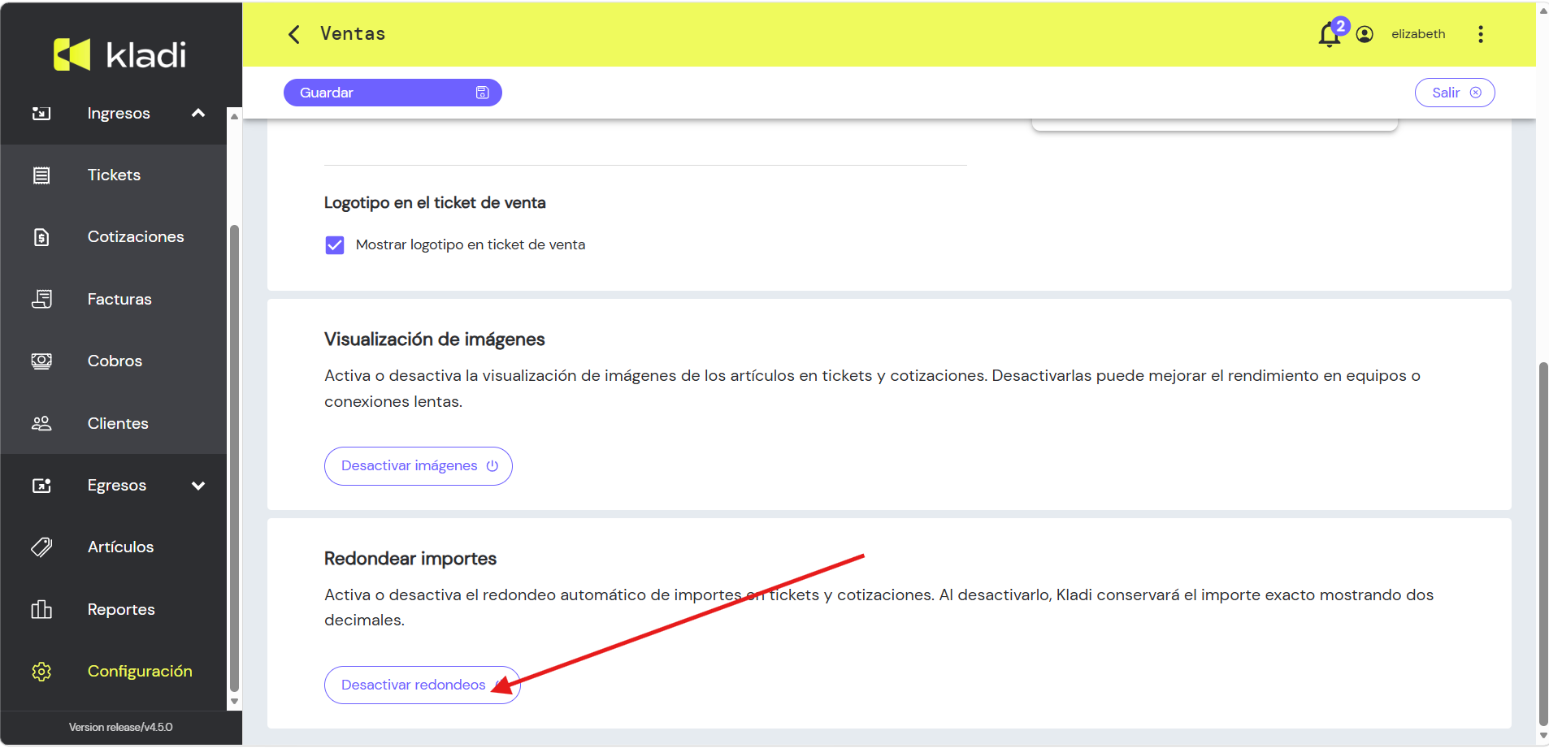This screenshot has height=748, width=1549.
Task: Click the Egresos sidebar icon
Action: [x=41, y=486]
